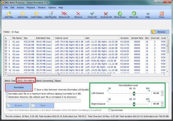Click the Add Files toolbar icon
The height and width of the screenshot is (121, 173).
point(9,14)
